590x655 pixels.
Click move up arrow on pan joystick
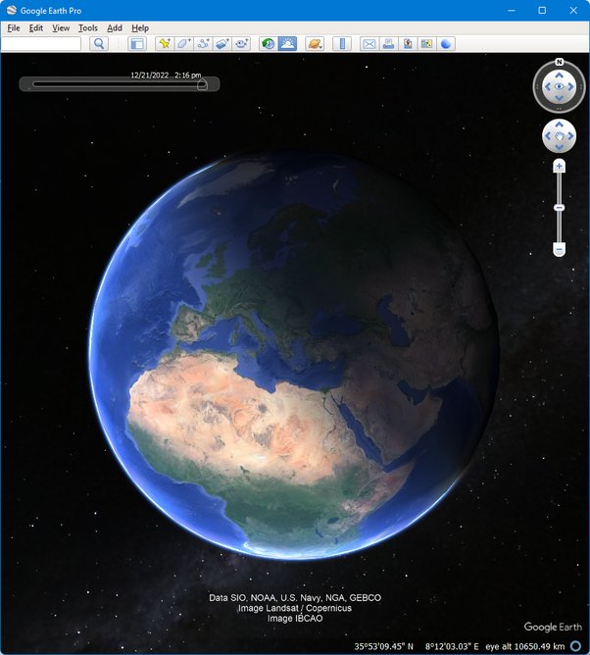coord(559,125)
